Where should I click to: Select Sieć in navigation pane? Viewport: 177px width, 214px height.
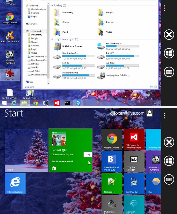pyautogui.click(x=30, y=82)
